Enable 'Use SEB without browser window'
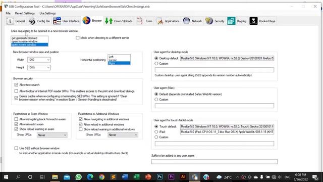323x182 pixels. [16, 148]
